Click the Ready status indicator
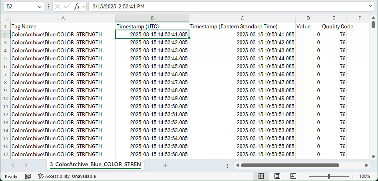The height and width of the screenshot is (181, 378). (11, 177)
